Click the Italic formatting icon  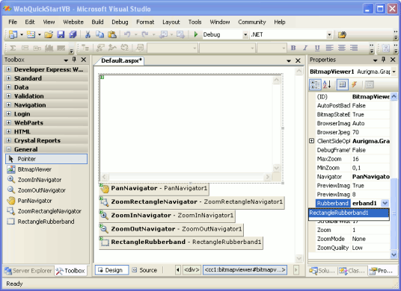coord(305,48)
